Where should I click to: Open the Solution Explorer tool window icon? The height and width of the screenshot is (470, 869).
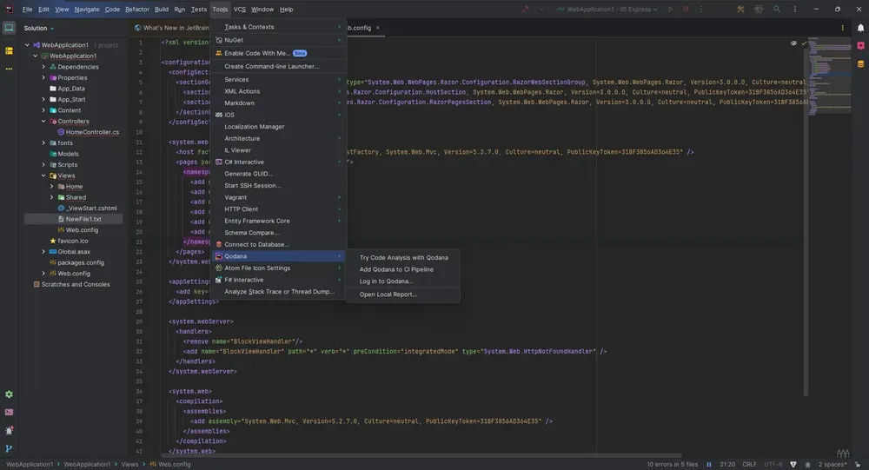click(9, 28)
